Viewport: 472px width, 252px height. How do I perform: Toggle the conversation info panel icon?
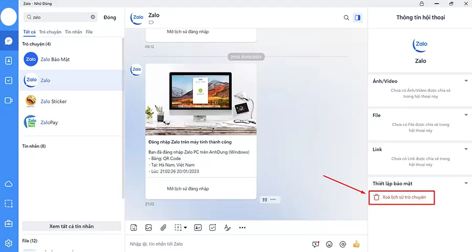click(x=358, y=18)
